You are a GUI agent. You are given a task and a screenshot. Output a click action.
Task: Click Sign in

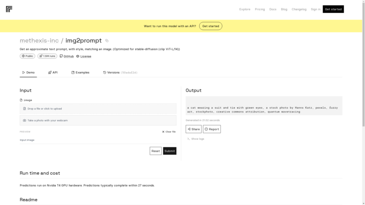tap(316, 9)
